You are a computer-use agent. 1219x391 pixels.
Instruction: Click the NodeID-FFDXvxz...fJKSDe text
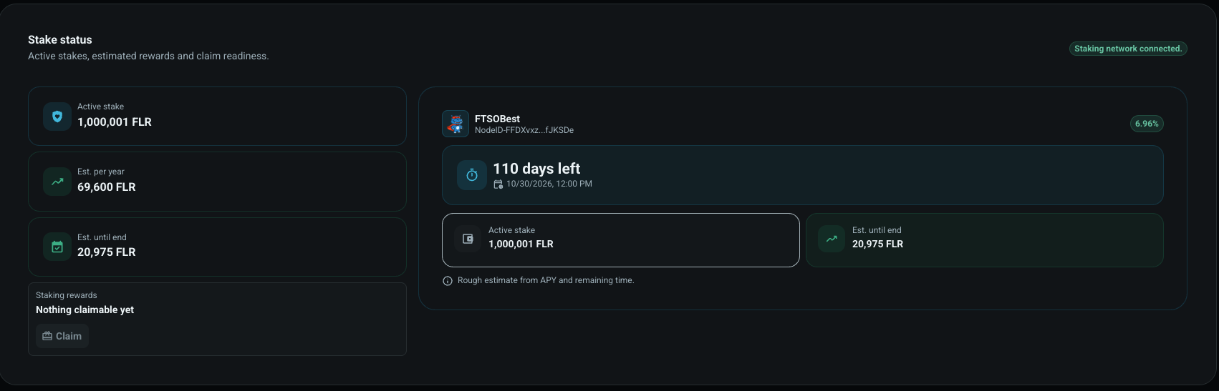[524, 130]
